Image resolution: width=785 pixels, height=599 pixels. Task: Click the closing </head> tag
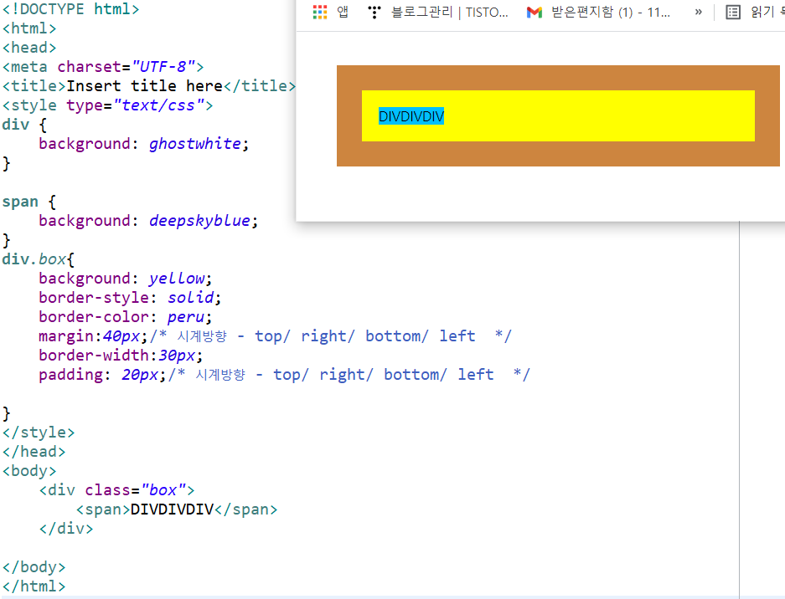34,452
